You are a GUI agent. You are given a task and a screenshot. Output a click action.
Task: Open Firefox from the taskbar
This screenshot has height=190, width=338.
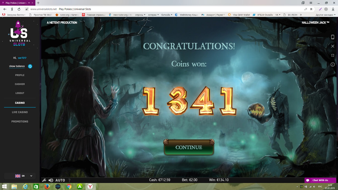click(47, 186)
